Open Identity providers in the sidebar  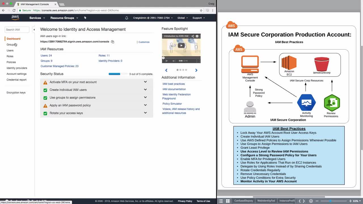pyautogui.click(x=17, y=68)
